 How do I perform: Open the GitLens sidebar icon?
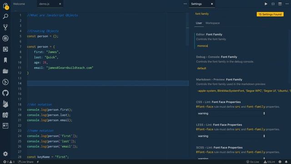5,82
